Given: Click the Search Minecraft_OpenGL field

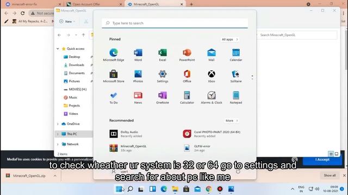Looking at the screenshot, I should [x=297, y=35].
